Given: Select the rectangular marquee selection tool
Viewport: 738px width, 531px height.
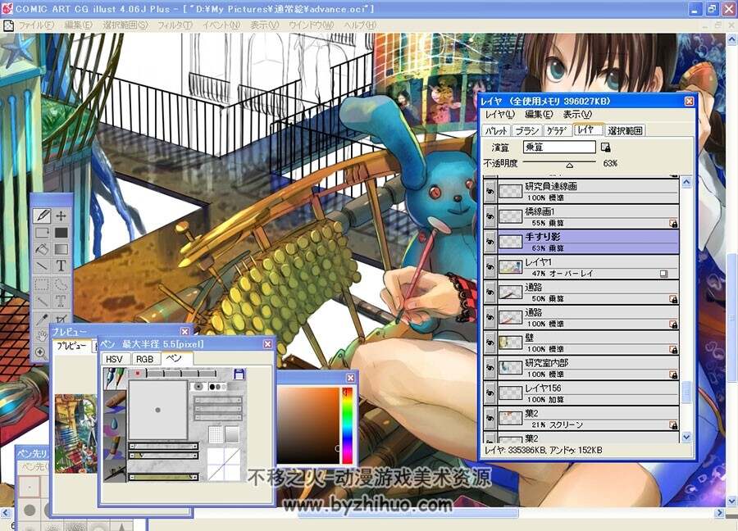Looking at the screenshot, I should point(43,284).
